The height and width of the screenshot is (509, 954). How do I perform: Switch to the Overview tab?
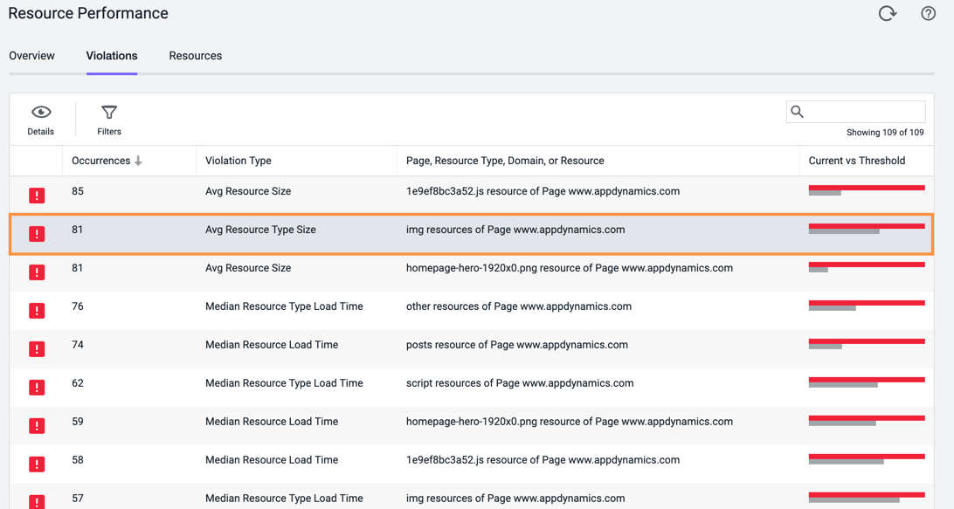tap(31, 56)
